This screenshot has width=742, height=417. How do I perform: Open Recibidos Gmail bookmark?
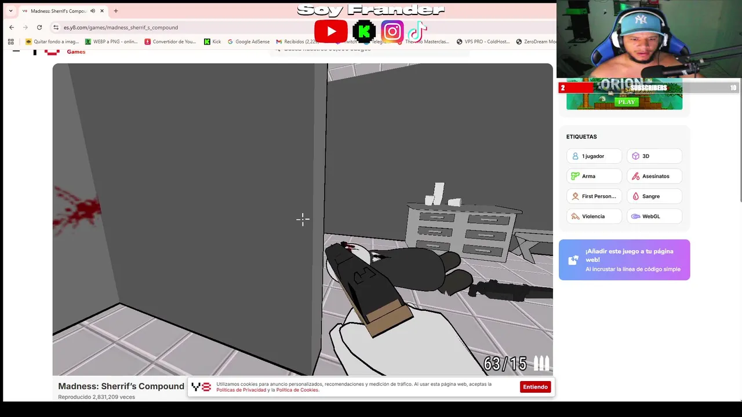coord(297,42)
